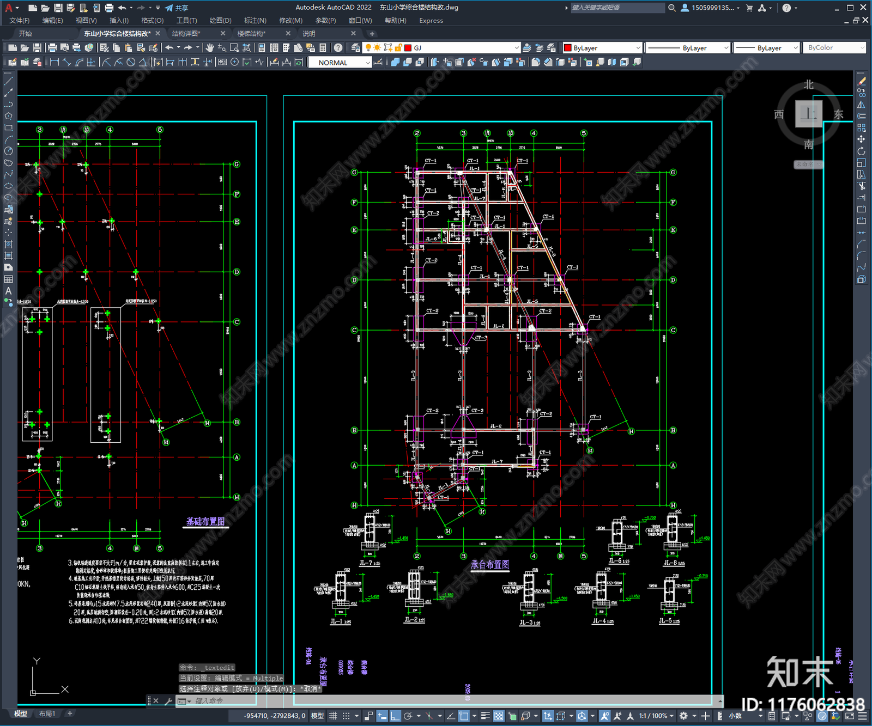
Task: Click the 共享 share button
Action: [x=177, y=8]
